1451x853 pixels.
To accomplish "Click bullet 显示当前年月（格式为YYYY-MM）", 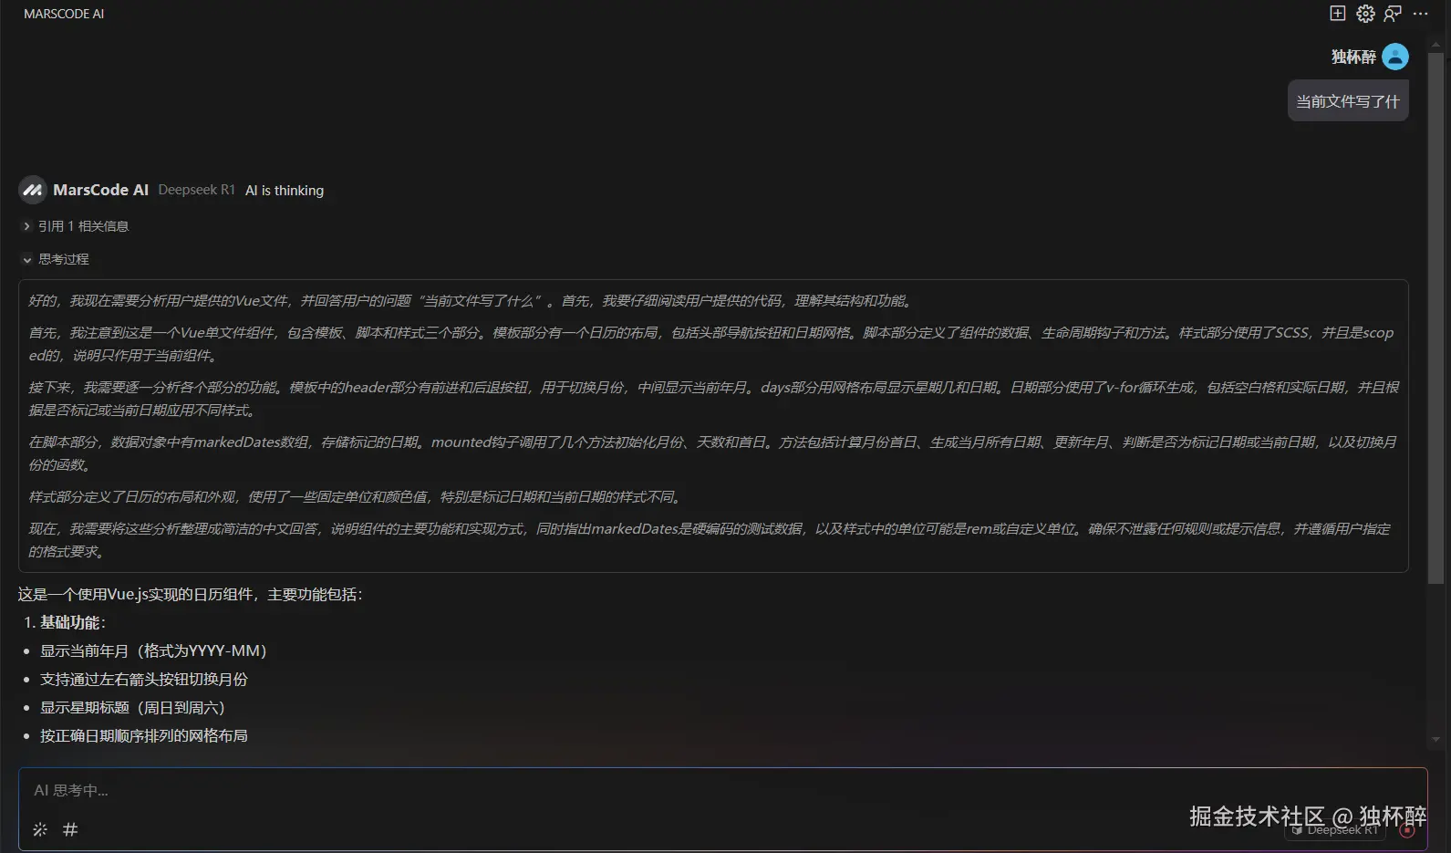I will click(153, 650).
